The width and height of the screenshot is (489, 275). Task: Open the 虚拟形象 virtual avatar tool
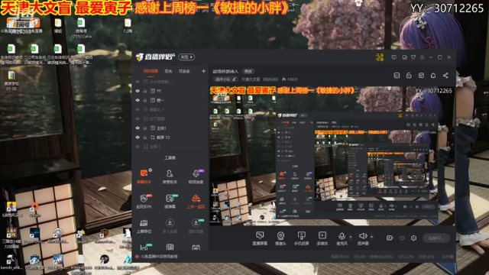pyautogui.click(x=196, y=226)
